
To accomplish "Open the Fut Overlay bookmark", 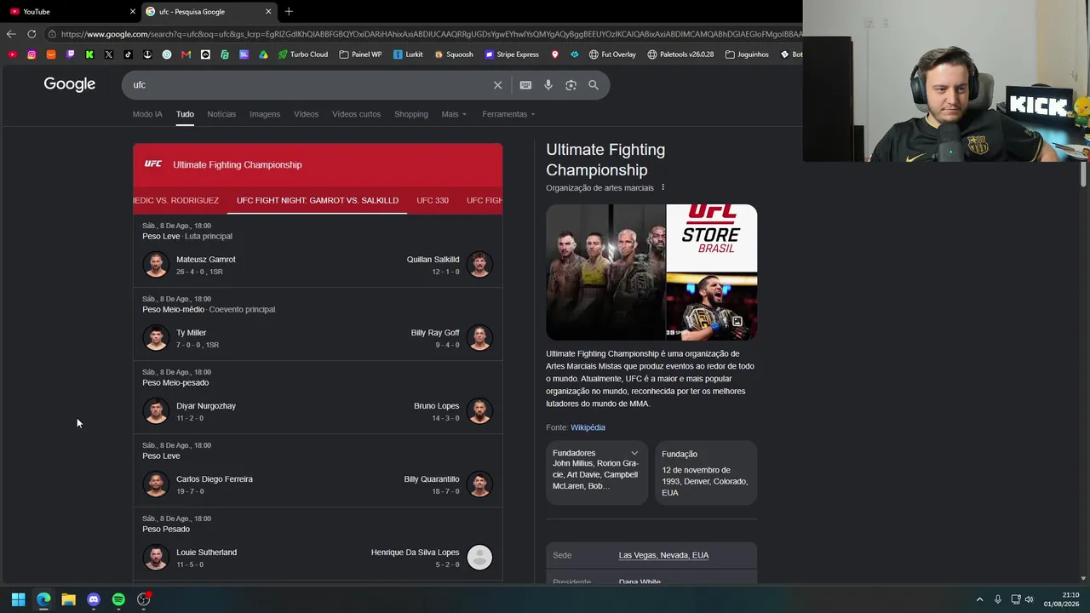I will click(612, 54).
